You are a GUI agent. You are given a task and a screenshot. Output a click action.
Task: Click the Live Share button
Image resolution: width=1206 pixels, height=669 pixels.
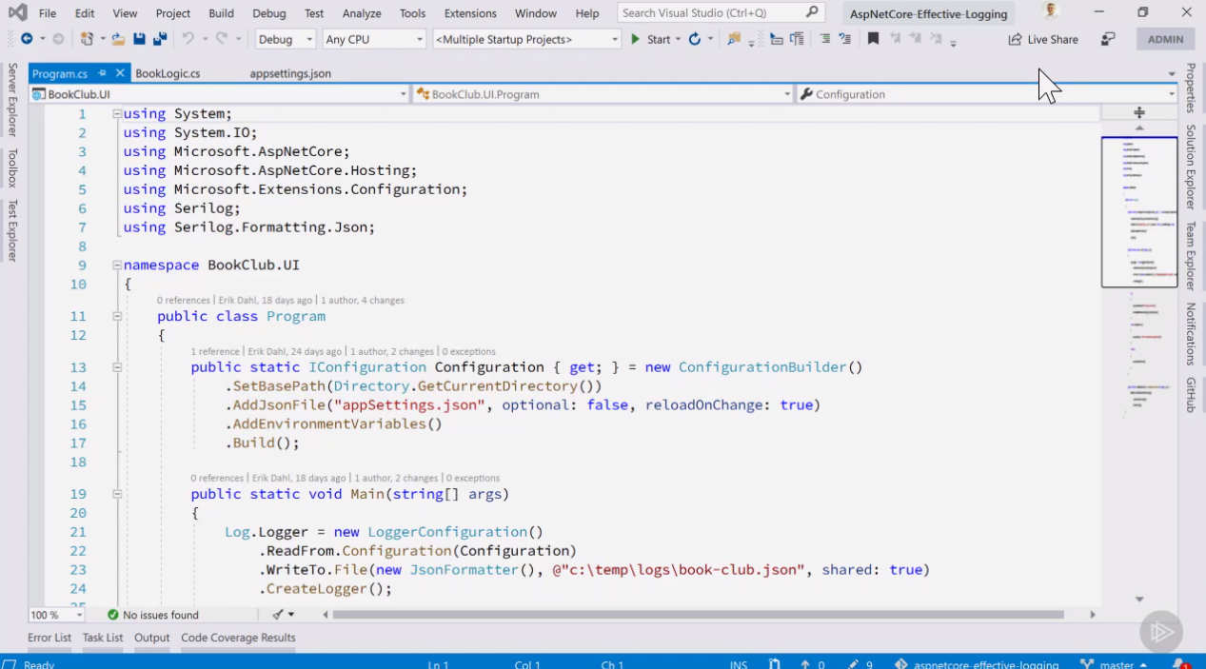[1043, 39]
